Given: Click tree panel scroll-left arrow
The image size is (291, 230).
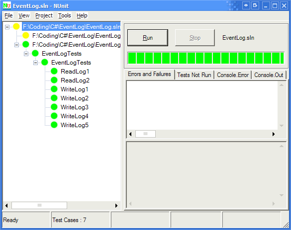Looking at the screenshot, I should pyautogui.click(x=6, y=206).
